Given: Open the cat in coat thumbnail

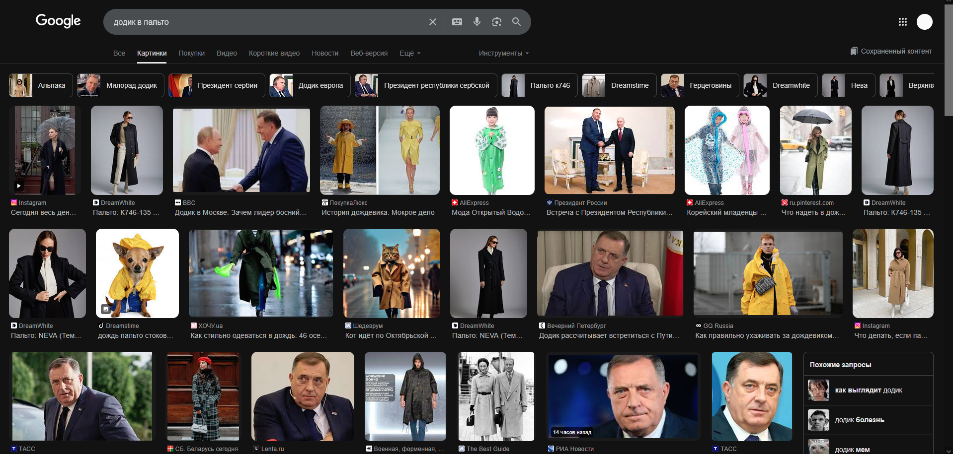Looking at the screenshot, I should [392, 273].
